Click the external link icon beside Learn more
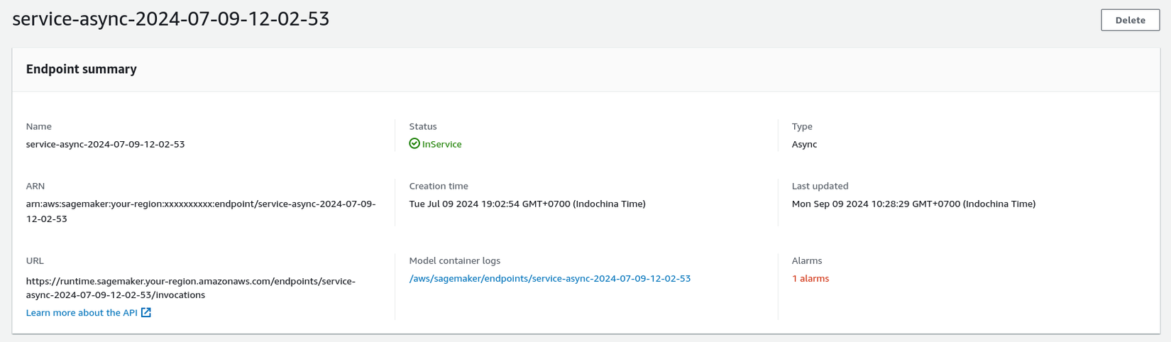This screenshot has height=342, width=1171. pyautogui.click(x=146, y=313)
